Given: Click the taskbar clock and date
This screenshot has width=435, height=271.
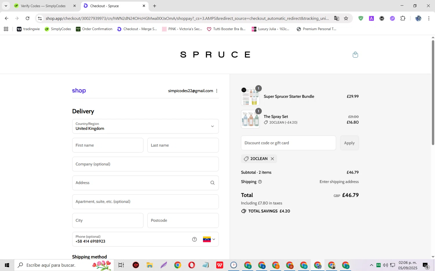Looking at the screenshot, I should pyautogui.click(x=407, y=265).
